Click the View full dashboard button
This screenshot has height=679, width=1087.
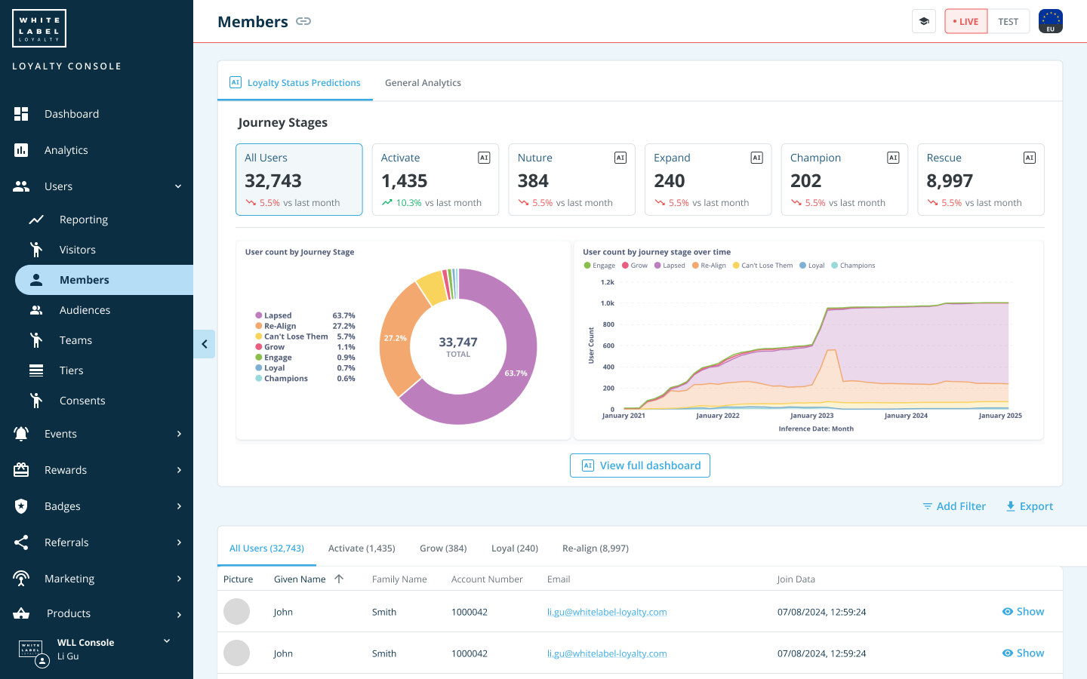[639, 465]
